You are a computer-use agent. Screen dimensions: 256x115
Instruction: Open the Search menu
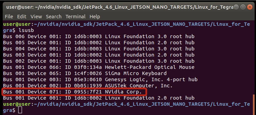coord(53,17)
